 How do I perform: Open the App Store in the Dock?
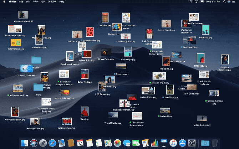coord(182,143)
